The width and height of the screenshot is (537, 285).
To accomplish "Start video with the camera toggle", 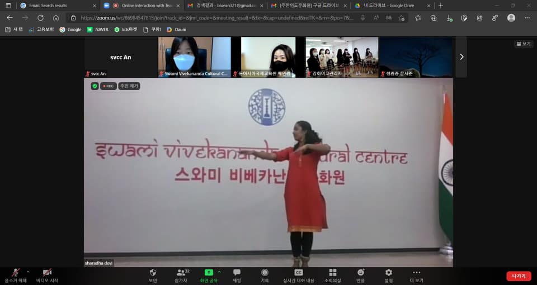I will coord(47,273).
